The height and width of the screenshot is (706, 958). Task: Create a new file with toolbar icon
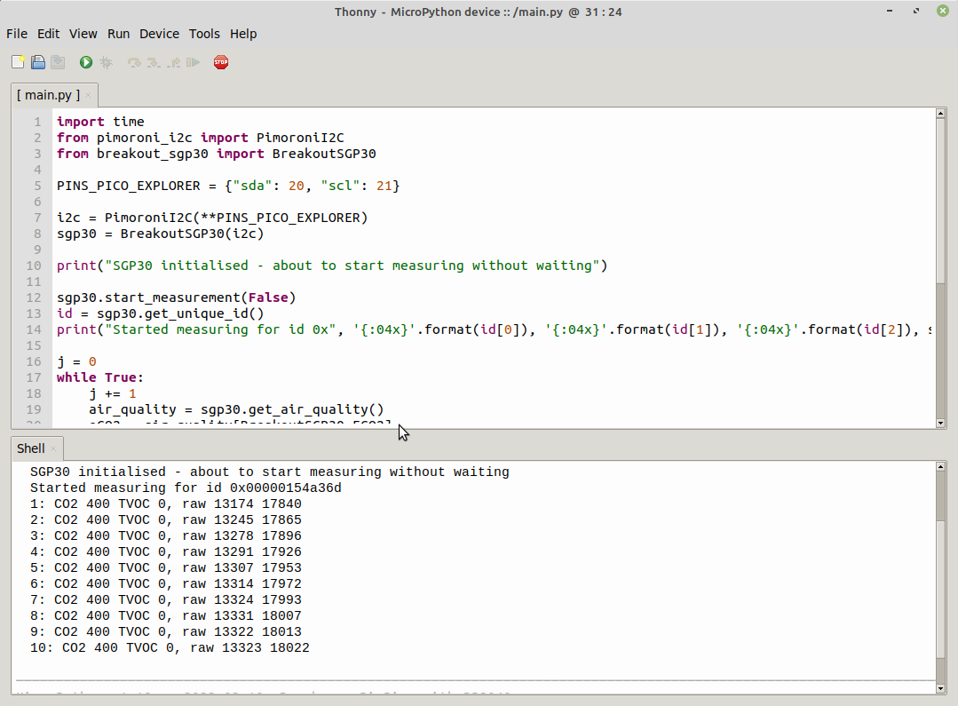click(18, 62)
